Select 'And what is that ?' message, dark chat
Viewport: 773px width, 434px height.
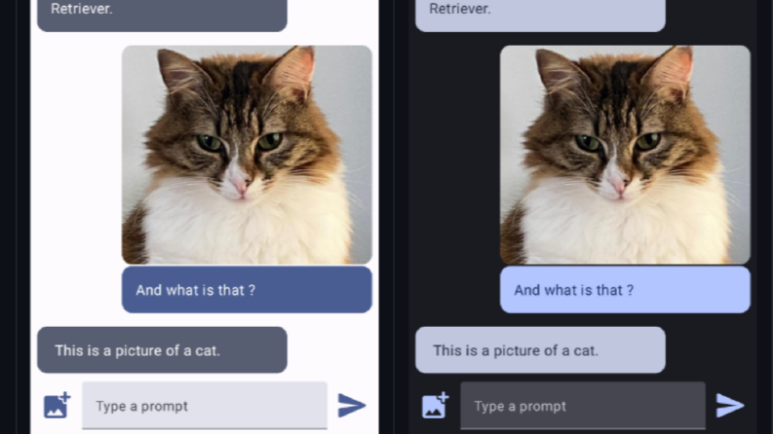point(625,290)
